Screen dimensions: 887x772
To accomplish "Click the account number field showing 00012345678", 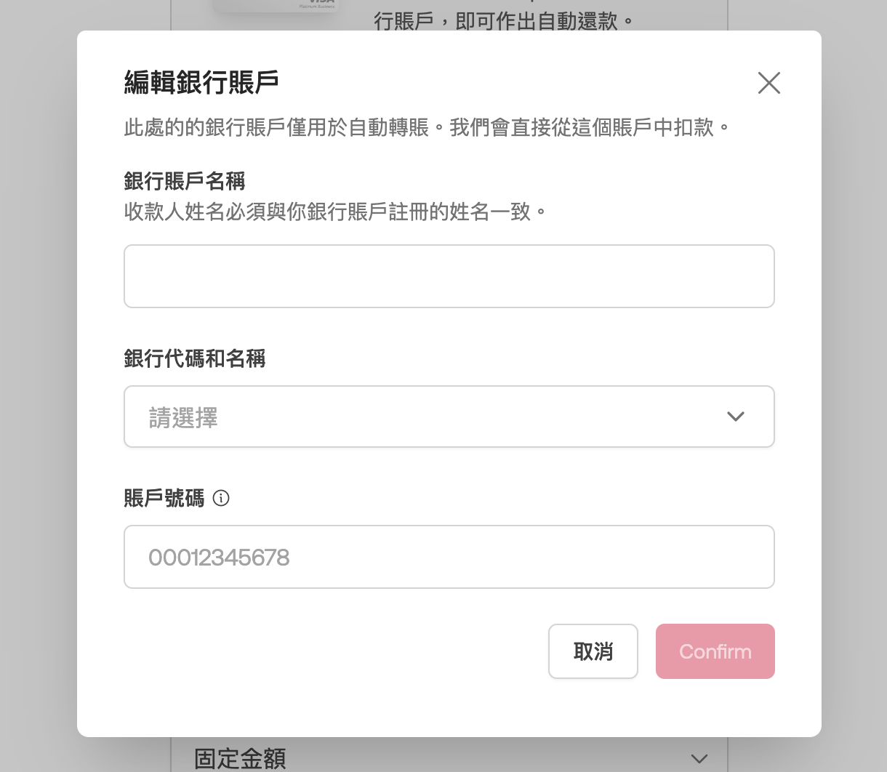I will coord(449,557).
